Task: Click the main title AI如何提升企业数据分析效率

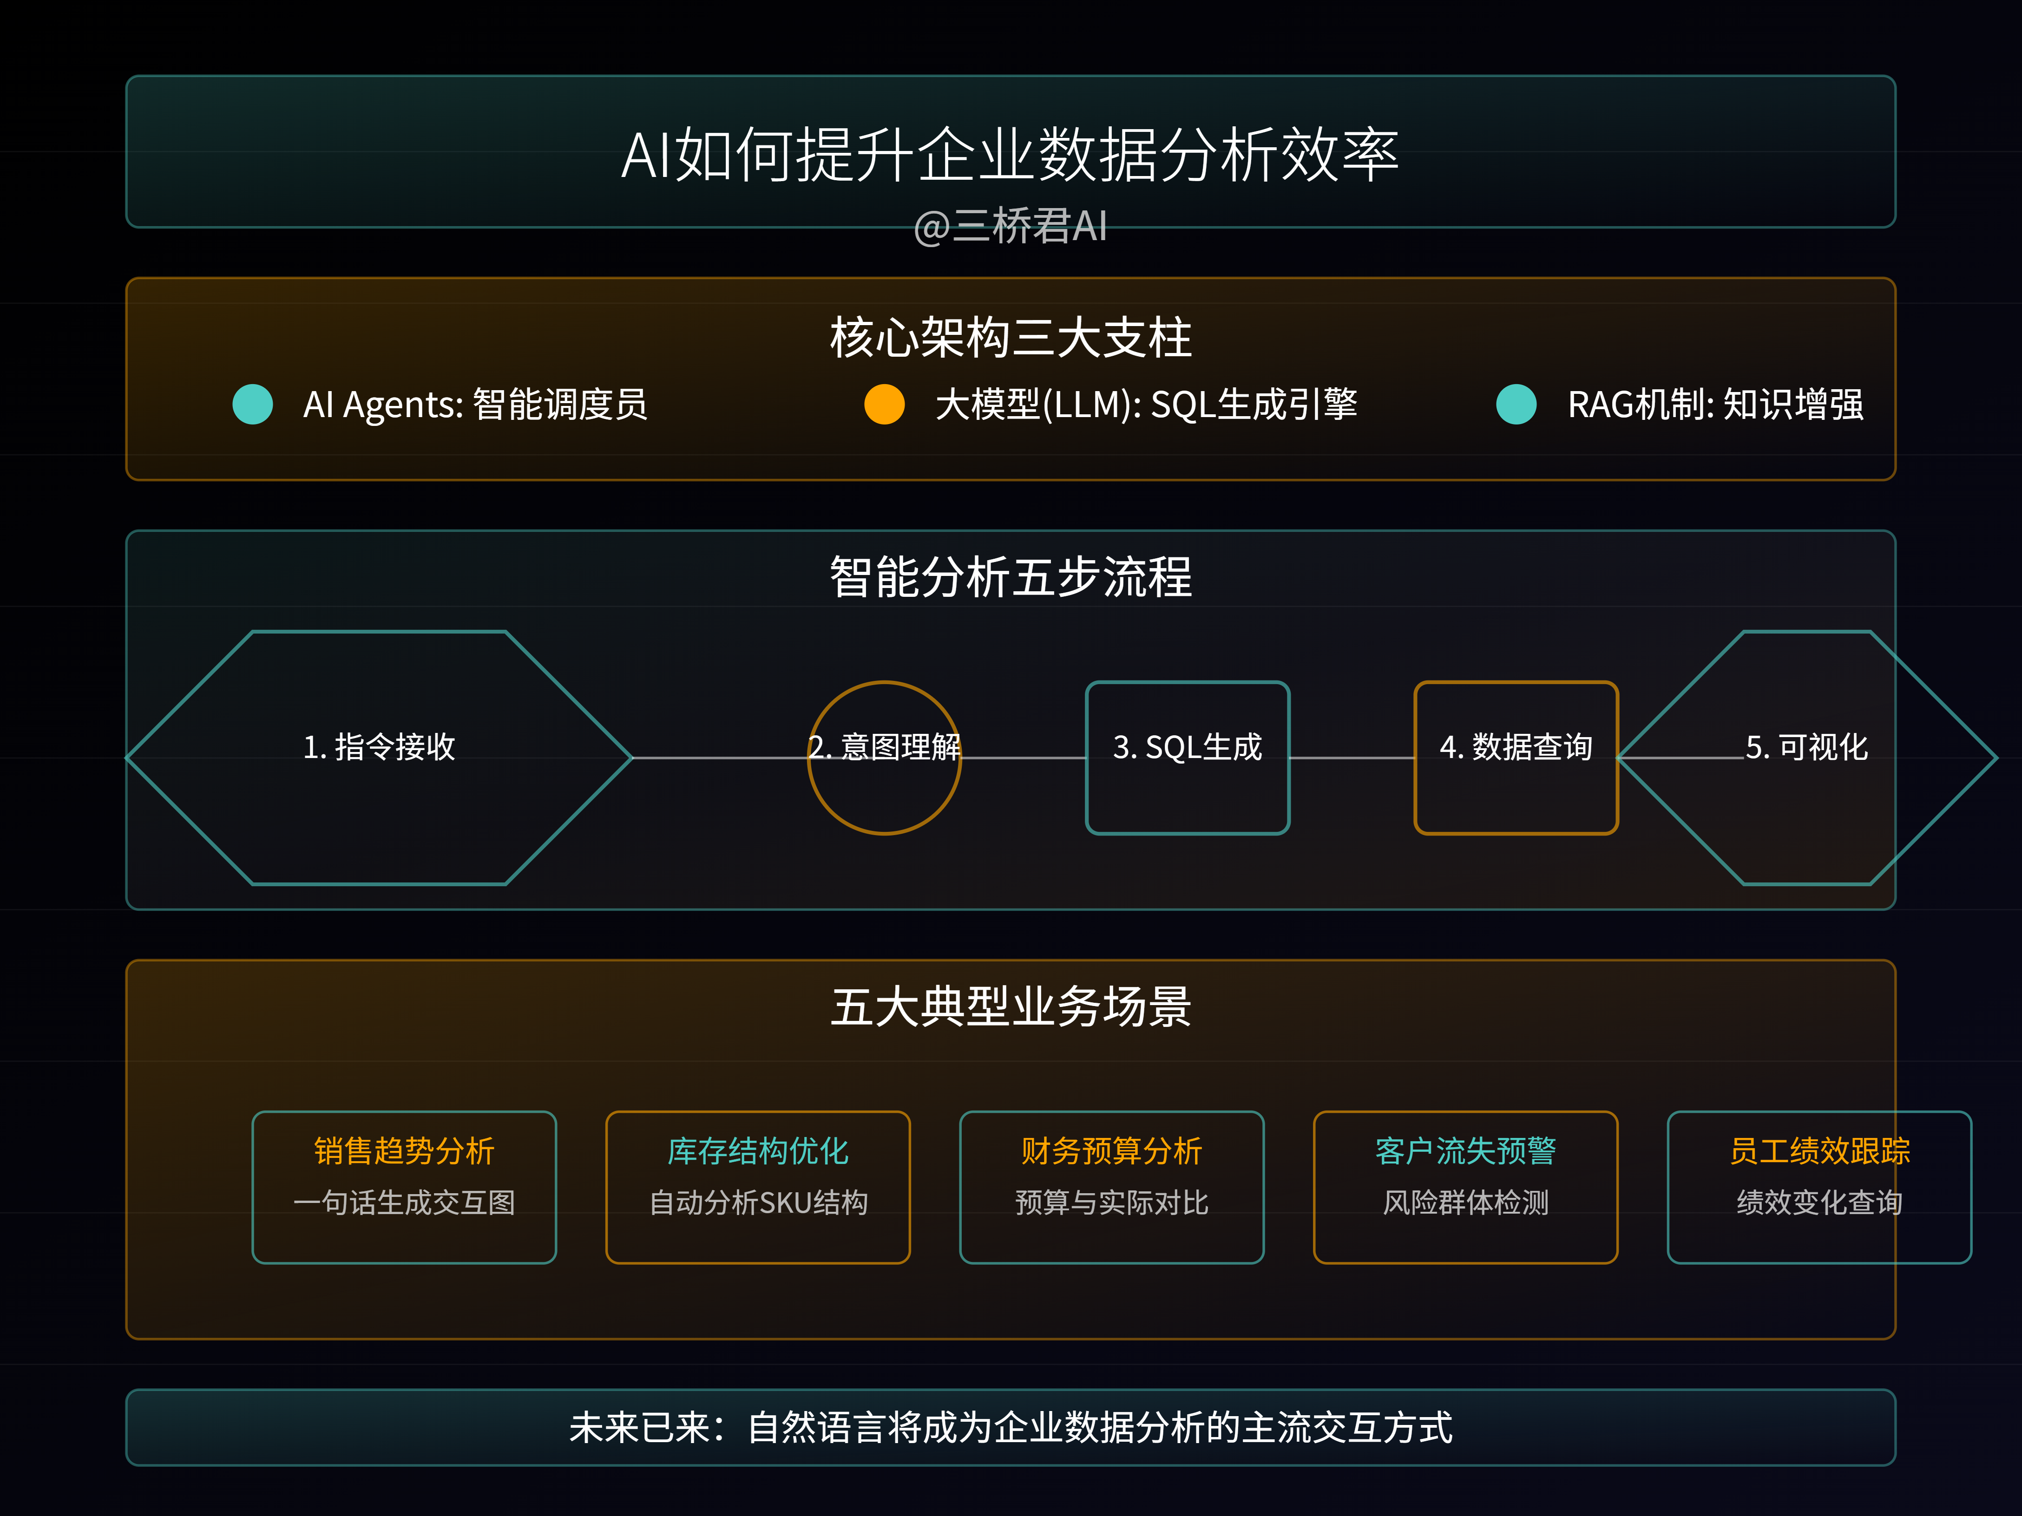Action: pos(1010,154)
